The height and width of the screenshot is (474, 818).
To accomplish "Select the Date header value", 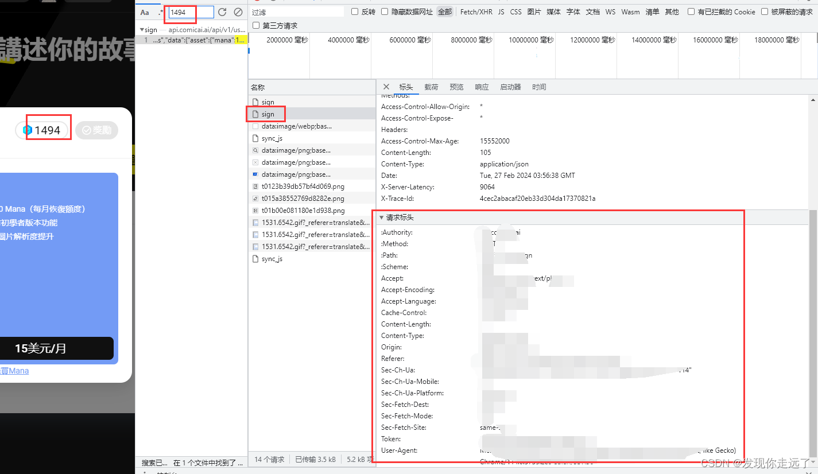I will click(x=527, y=176).
